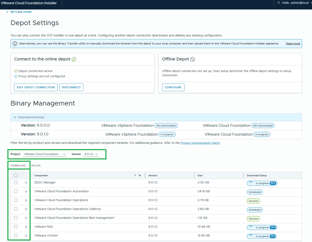Viewport: 312px width, 242px height.
Task: Click the Delete action above table
Action: click(36, 165)
